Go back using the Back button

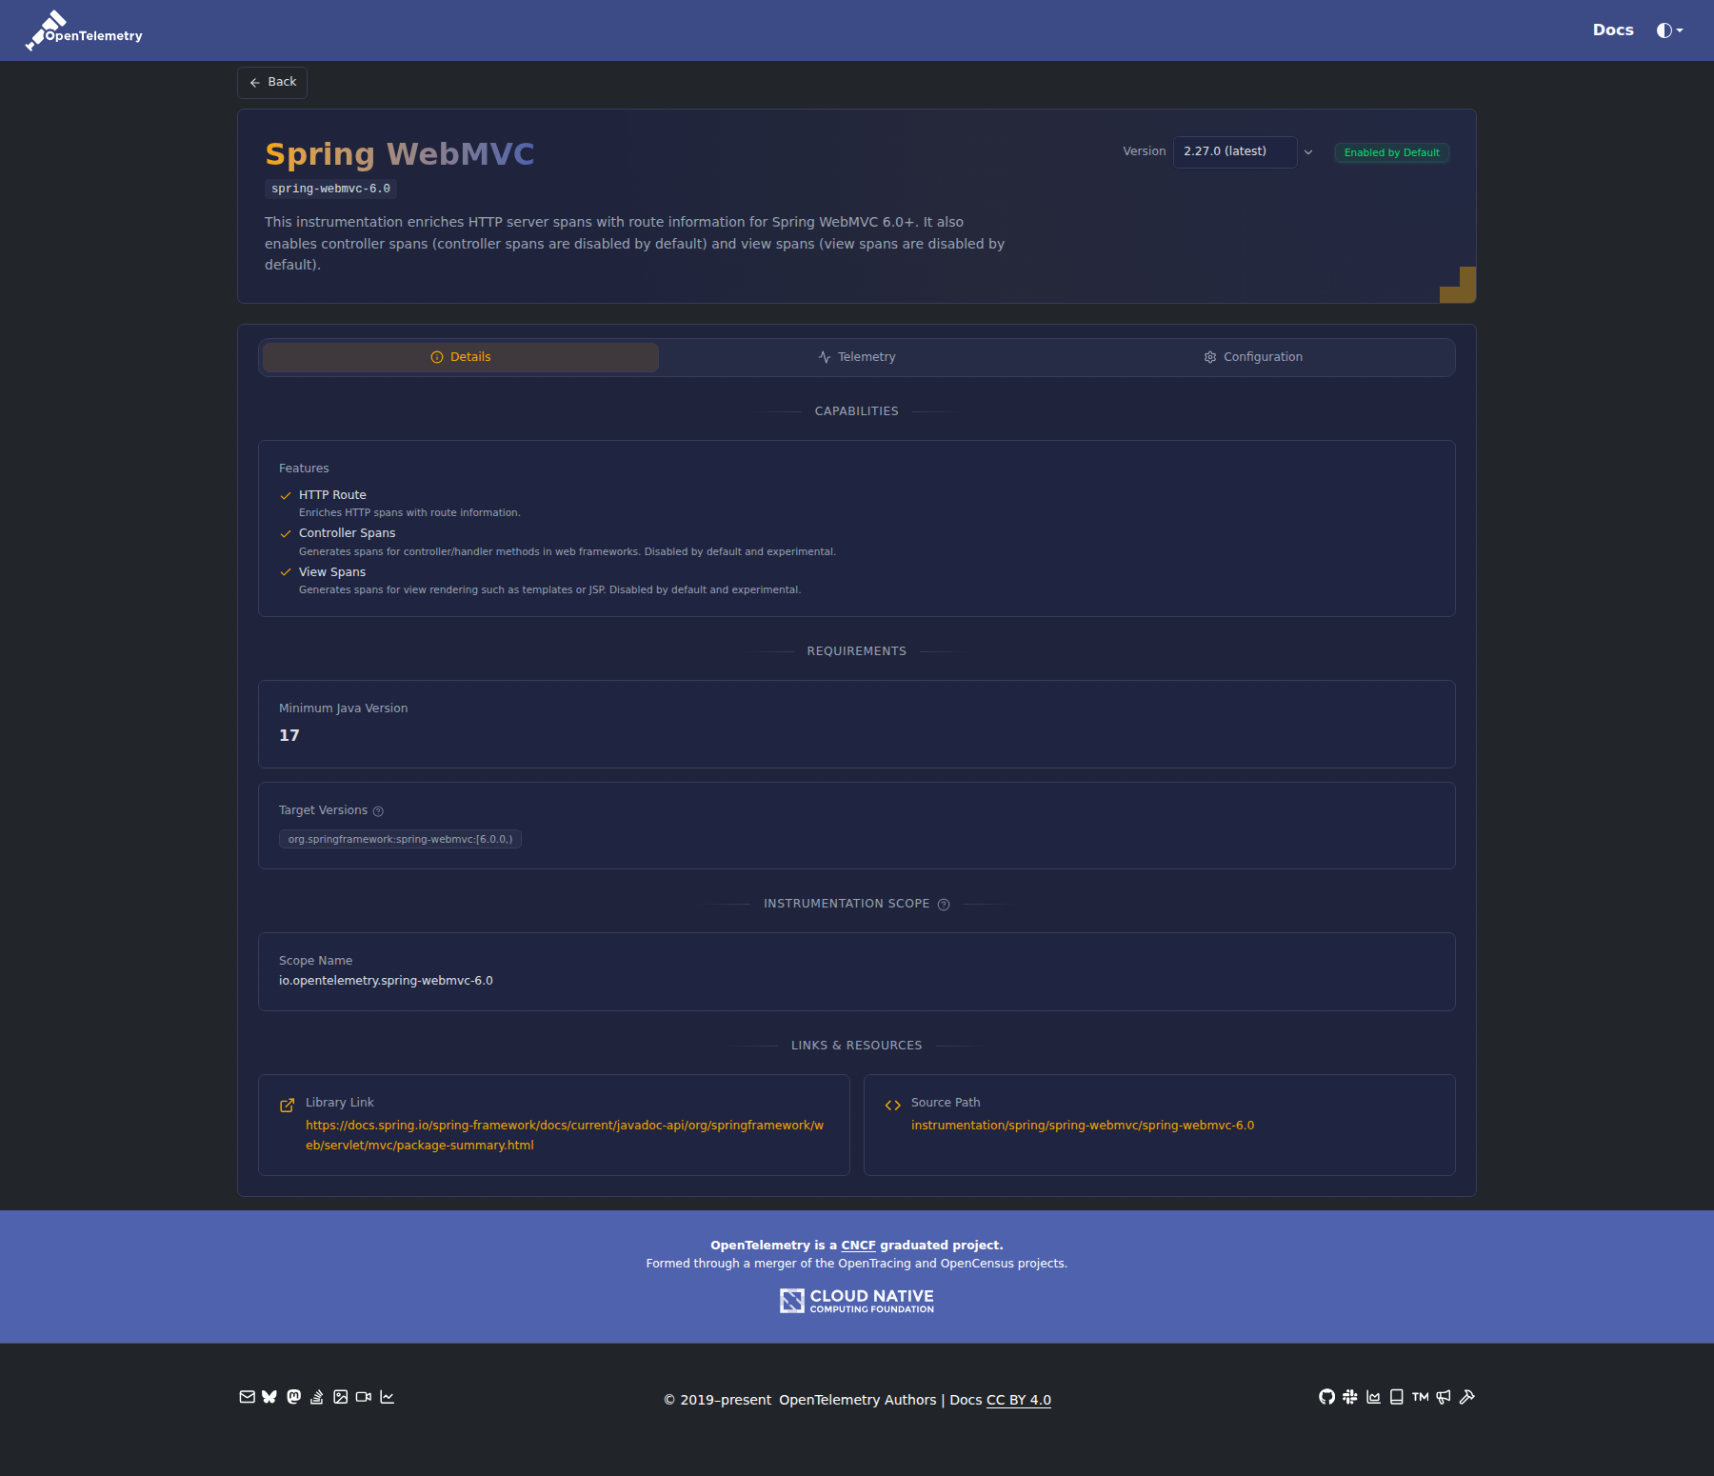pyautogui.click(x=272, y=83)
